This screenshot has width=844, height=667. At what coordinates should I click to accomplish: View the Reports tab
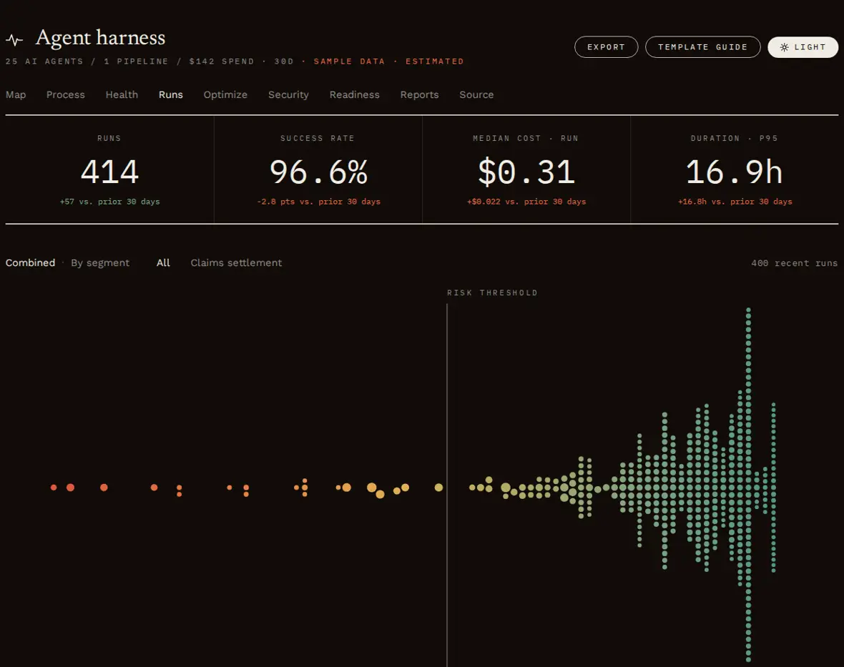(419, 94)
